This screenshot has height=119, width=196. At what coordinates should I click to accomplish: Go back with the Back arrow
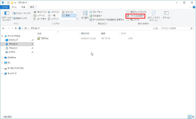[x=3, y=29]
